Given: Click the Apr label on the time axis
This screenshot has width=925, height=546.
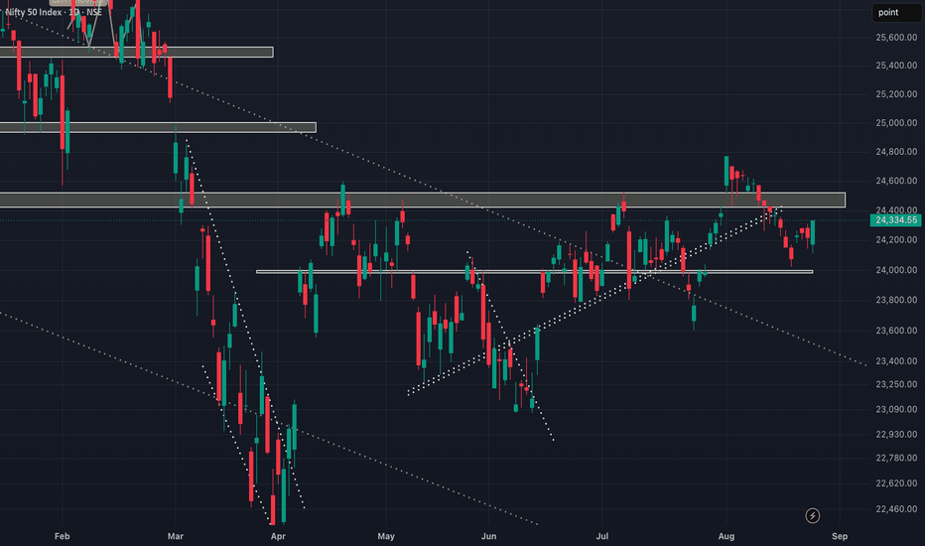Looking at the screenshot, I should [278, 536].
